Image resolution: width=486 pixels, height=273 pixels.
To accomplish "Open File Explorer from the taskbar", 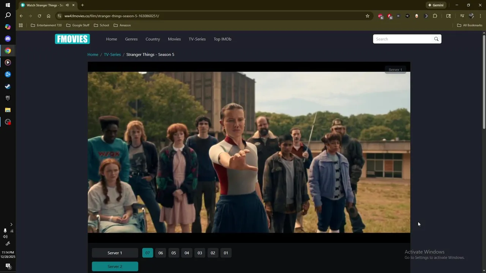I will (8, 110).
